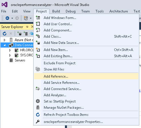Choose Add Component menu entry
Image resolution: width=141 pixels, height=128 pixels.
86,30
